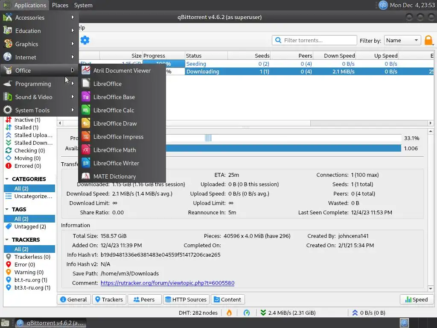Switch to the HTTP Sources tab

(x=186, y=299)
